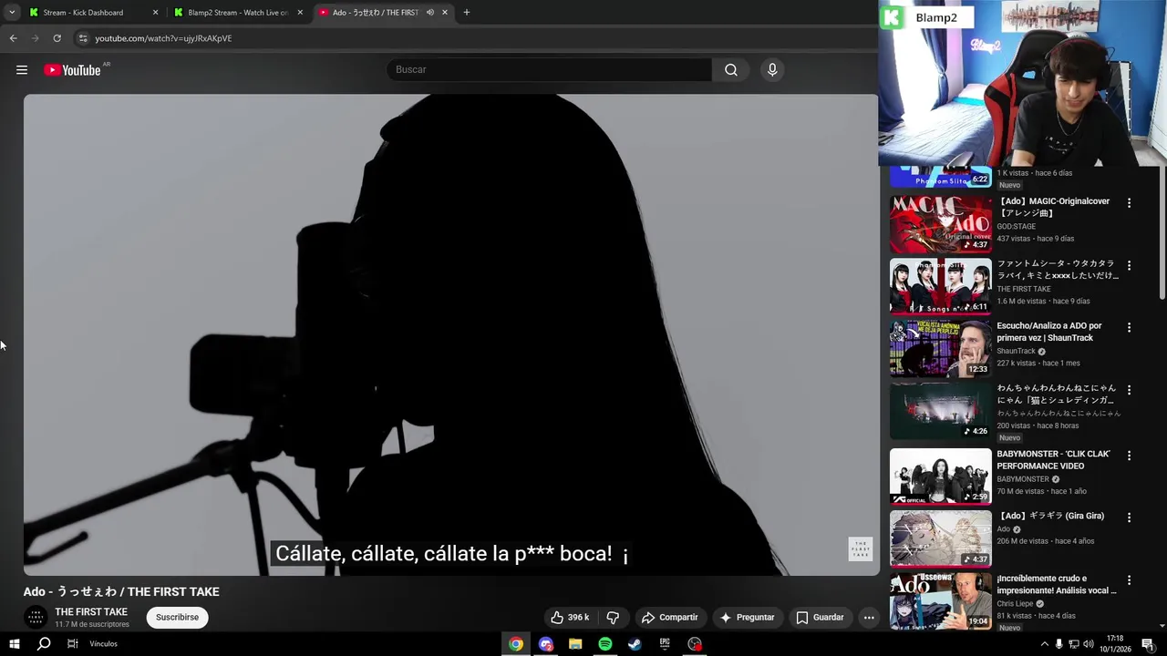Open File Explorer from the taskbar
This screenshot has height=656, width=1167.
575,644
